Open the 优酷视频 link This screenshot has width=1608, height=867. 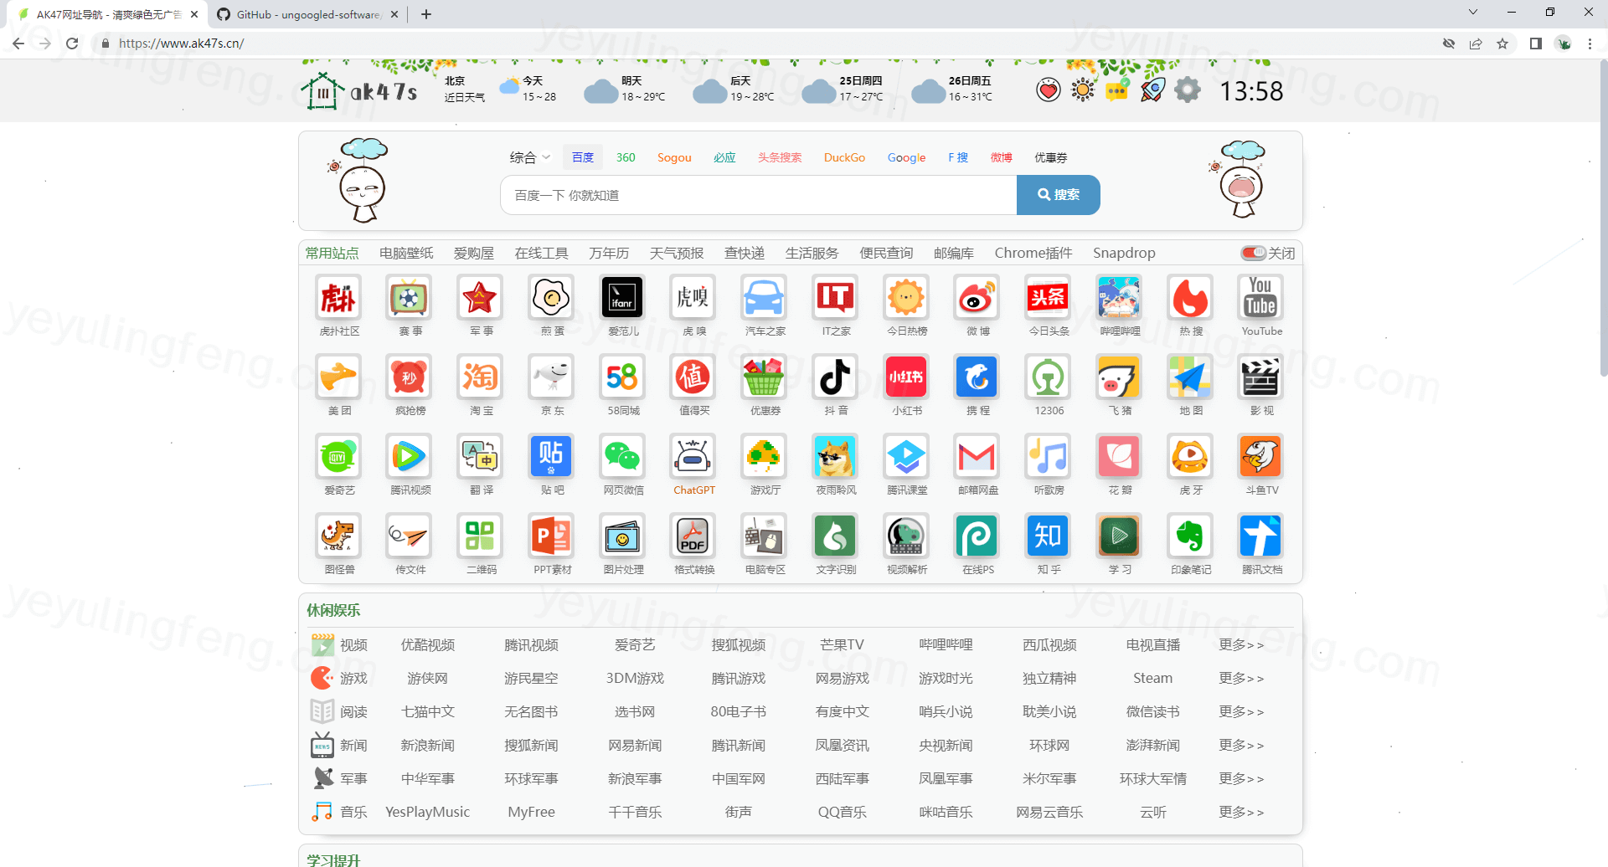point(427,645)
